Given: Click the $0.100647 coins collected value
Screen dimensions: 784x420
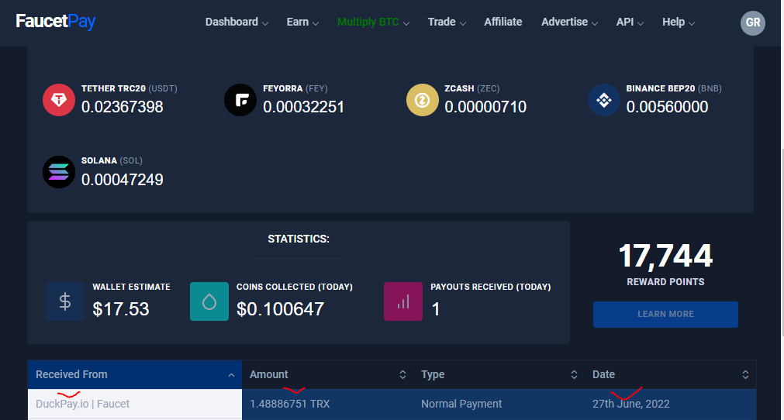Looking at the screenshot, I should point(280,309).
